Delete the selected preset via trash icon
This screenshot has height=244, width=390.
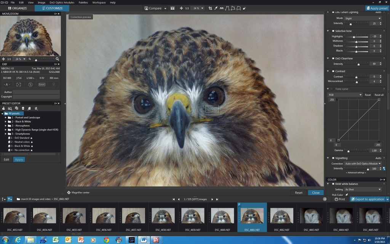pyautogui.click(x=23, y=108)
